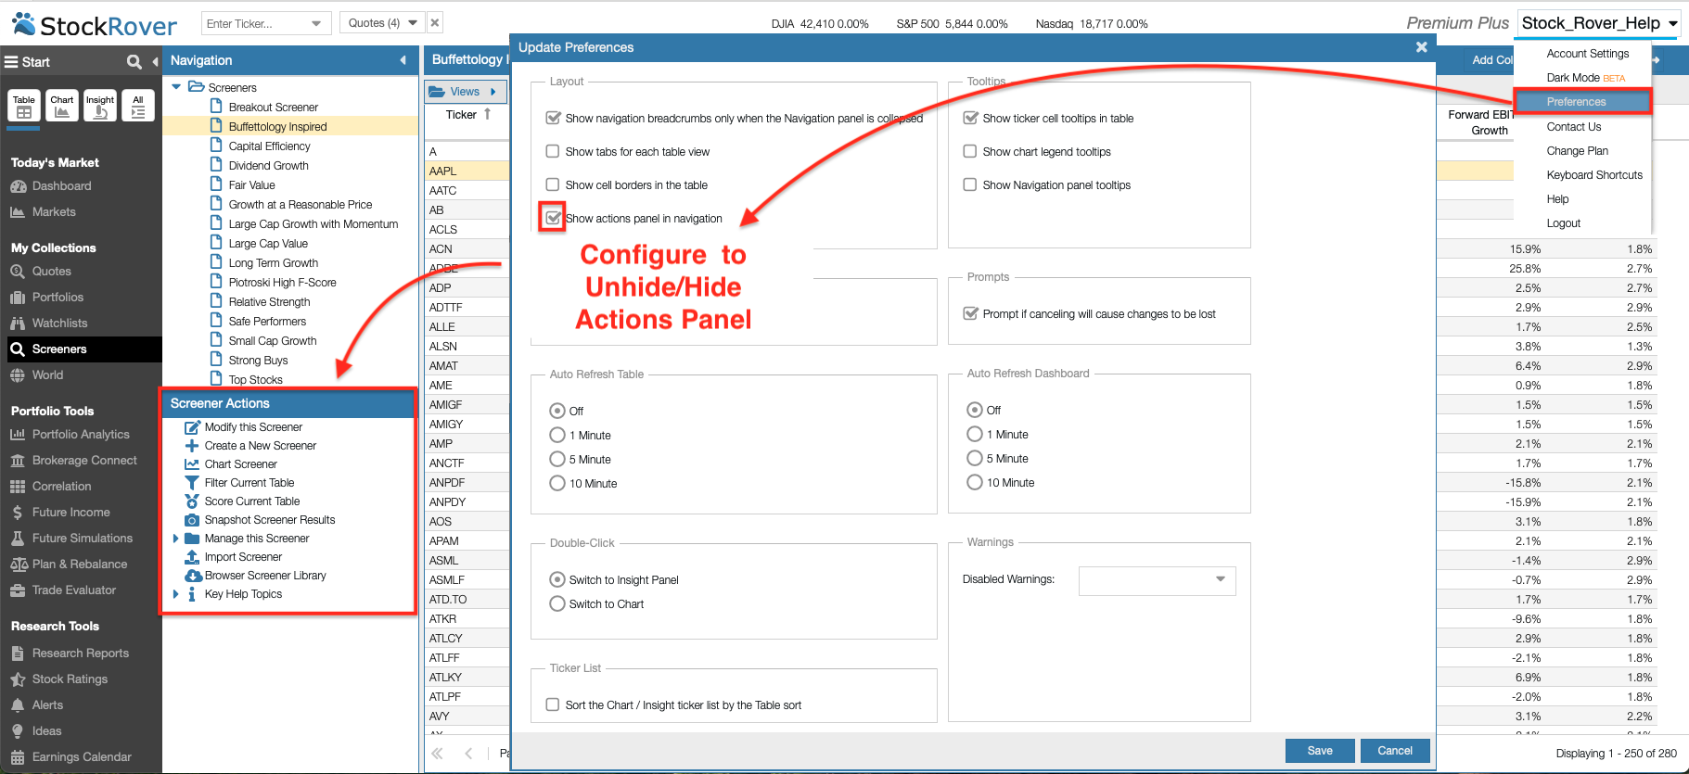This screenshot has height=774, width=1689.
Task: Enable Sort the Chart / Insight ticker list
Action: [553, 704]
